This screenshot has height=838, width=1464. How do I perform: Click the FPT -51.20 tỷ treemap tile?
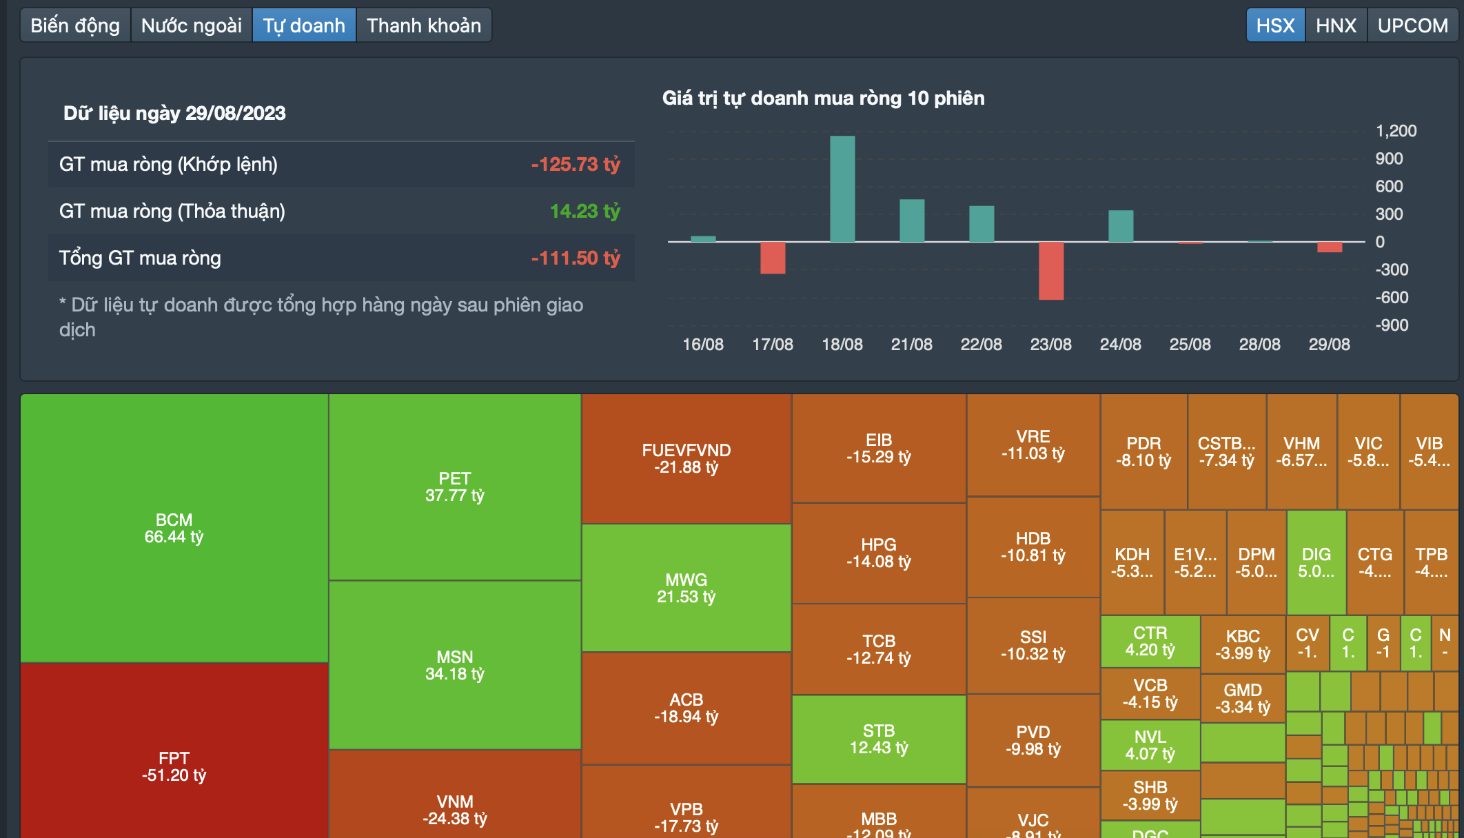click(174, 751)
